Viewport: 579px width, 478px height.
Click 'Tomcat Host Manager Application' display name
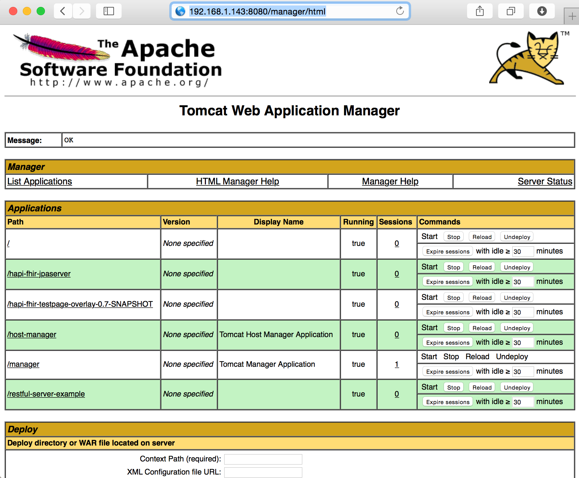tap(276, 335)
